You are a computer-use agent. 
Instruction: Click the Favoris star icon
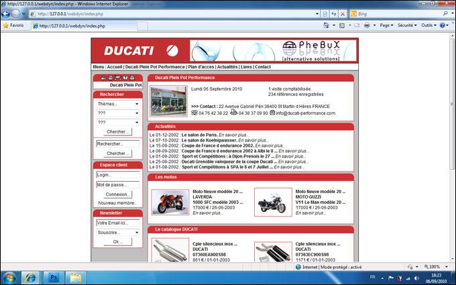click(x=6, y=25)
